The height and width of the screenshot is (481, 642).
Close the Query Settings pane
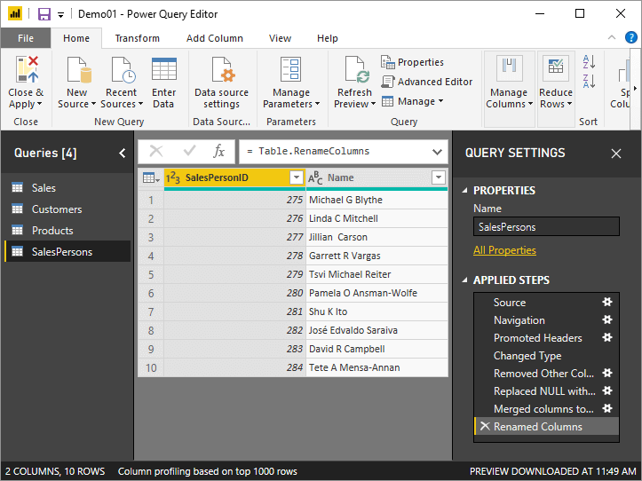coord(615,154)
